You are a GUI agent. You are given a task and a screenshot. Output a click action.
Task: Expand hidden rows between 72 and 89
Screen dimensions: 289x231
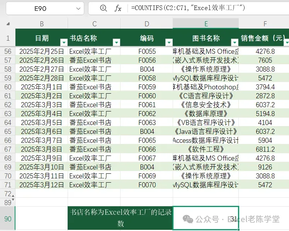pyautogui.click(x=13, y=198)
